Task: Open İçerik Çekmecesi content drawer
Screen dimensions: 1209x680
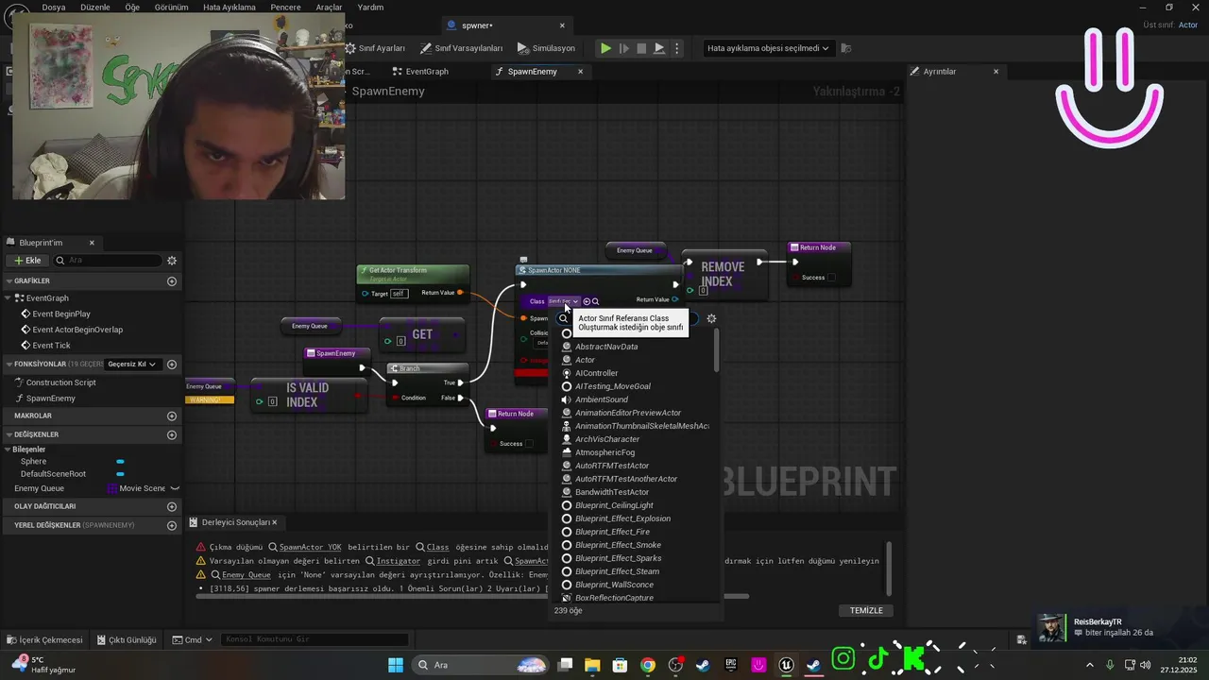Action: [x=43, y=639]
